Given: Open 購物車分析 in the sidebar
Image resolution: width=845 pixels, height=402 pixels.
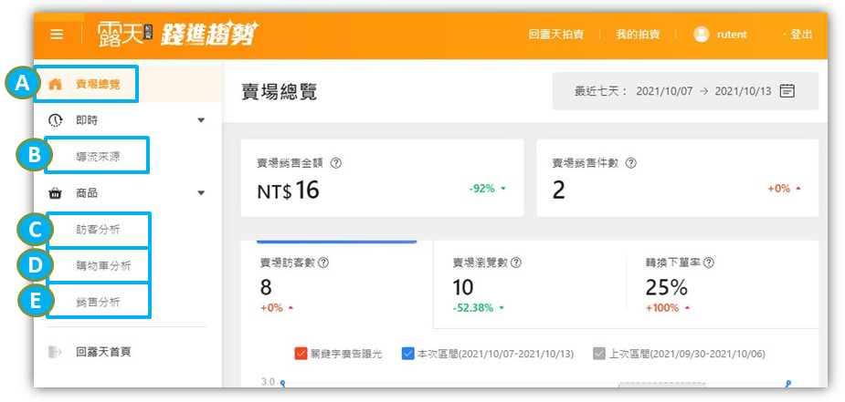Looking at the screenshot, I should point(103,265).
